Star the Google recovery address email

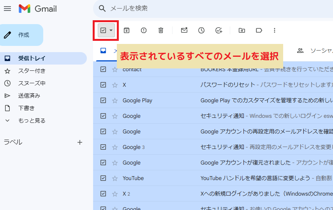click(x=115, y=131)
